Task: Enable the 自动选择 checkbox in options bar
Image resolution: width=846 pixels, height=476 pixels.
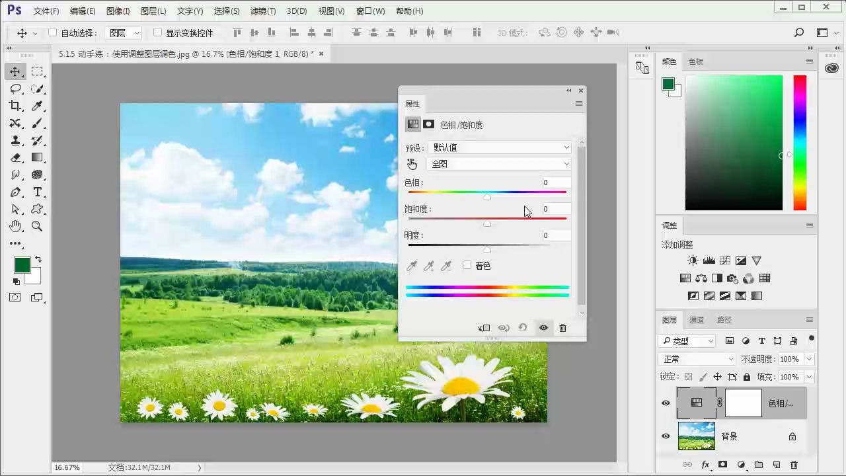Action: point(52,32)
